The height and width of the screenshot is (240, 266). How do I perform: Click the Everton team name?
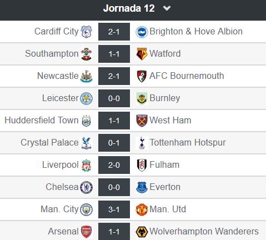[x=165, y=187]
